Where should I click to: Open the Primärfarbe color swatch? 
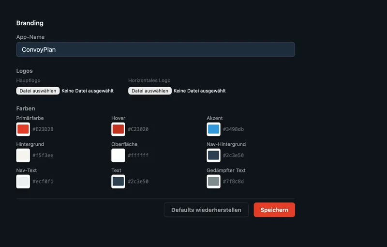click(23, 129)
